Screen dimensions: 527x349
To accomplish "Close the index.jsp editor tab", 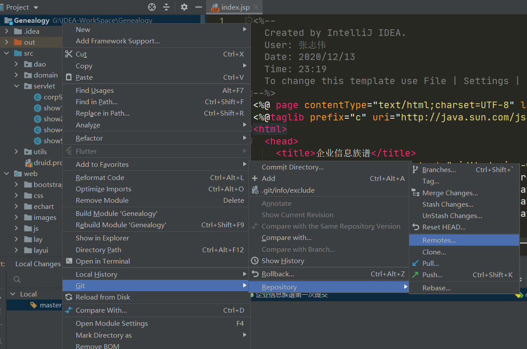I will click(256, 7).
